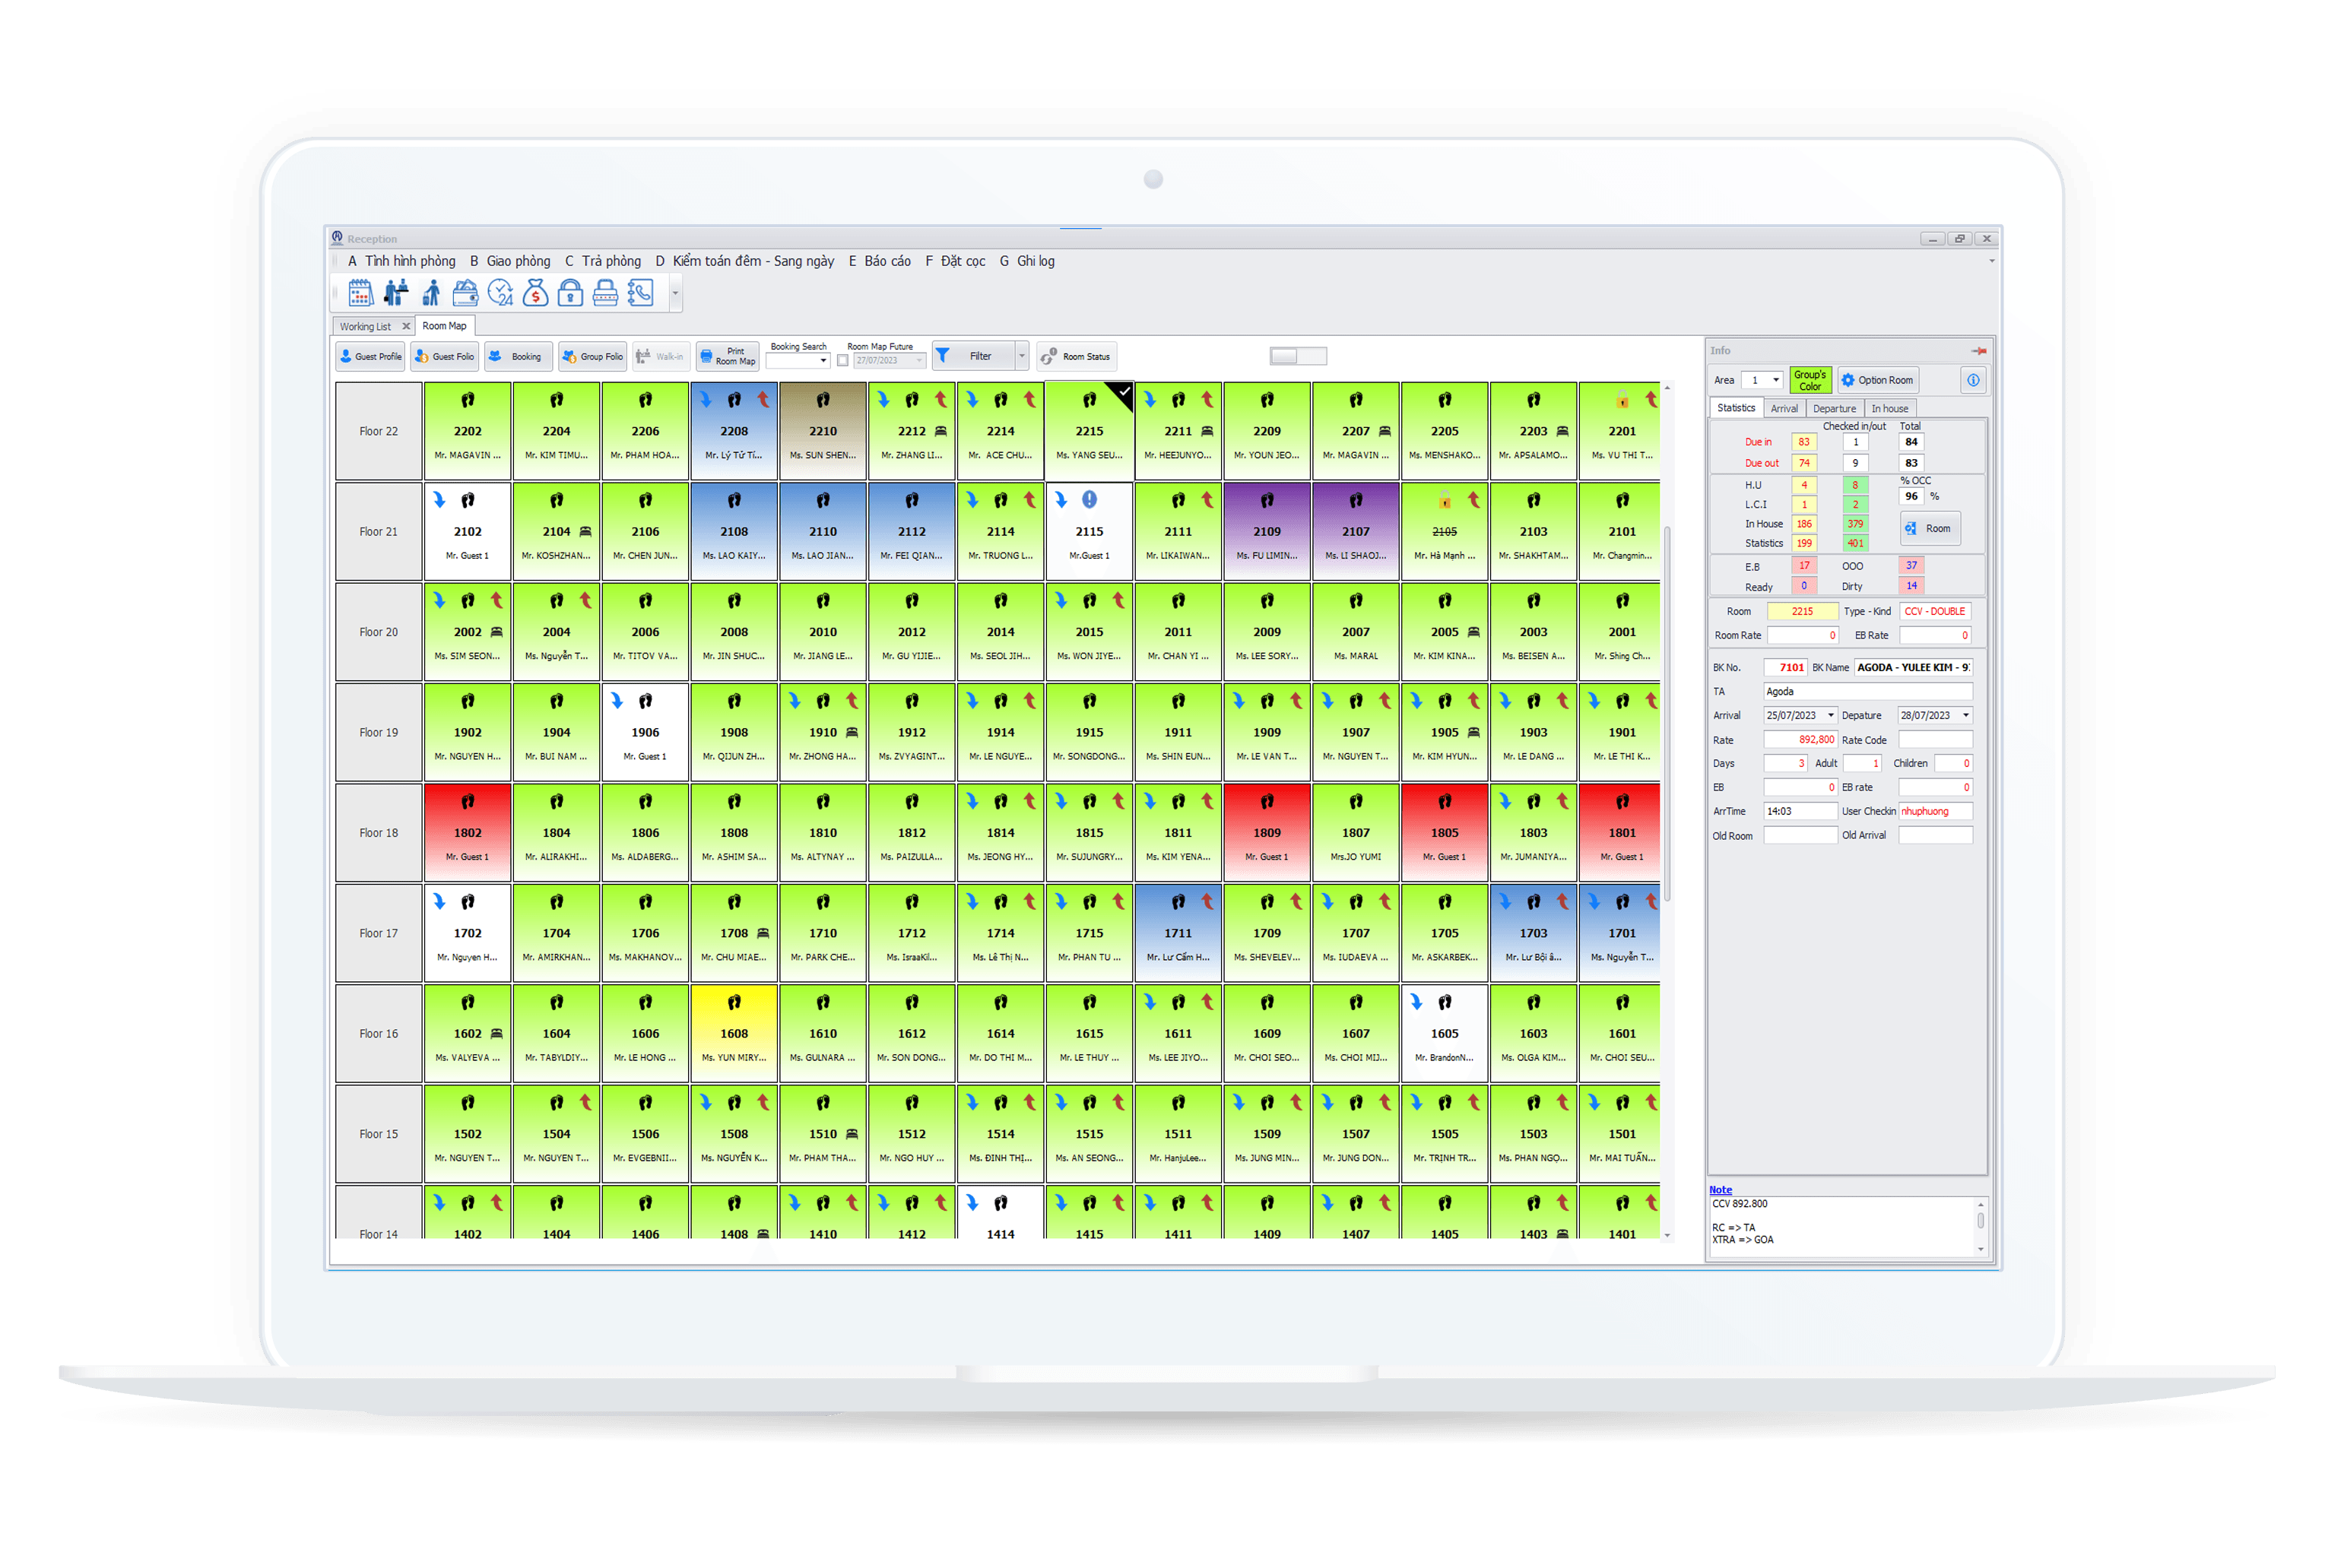Toggle the switch above the room grid
Viewport: 2344px width, 1568px height.
pos(1298,356)
